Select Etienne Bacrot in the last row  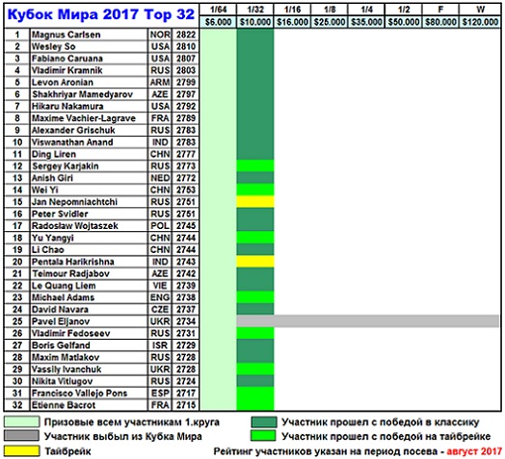click(102, 405)
